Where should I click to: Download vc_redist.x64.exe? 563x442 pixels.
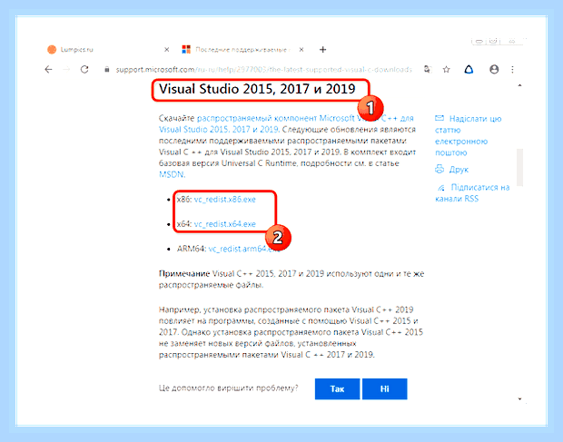[225, 224]
